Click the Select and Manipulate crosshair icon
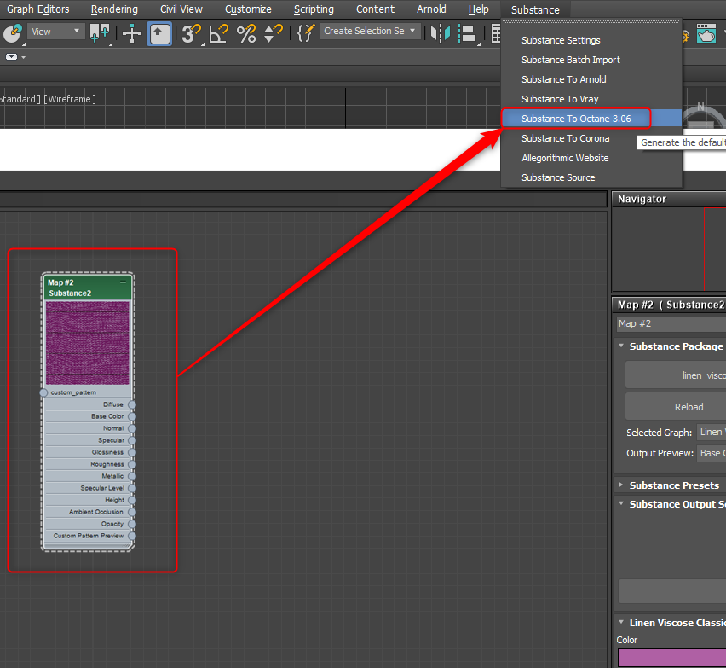Image resolution: width=726 pixels, height=668 pixels. (132, 33)
